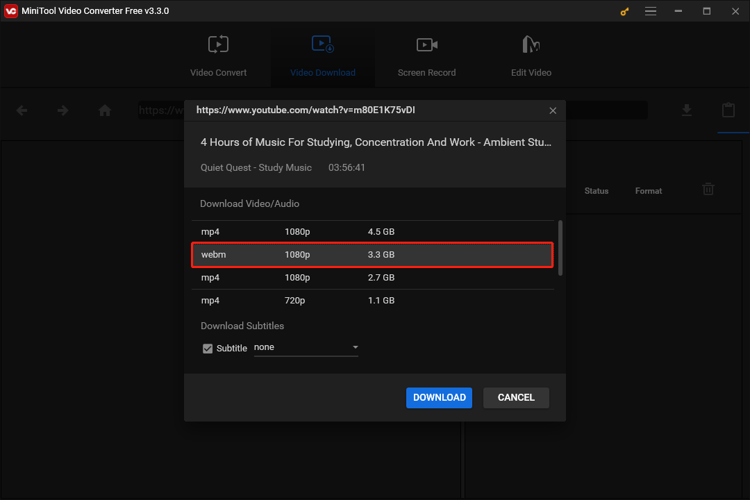750x500 pixels.
Task: Click the DOWNLOAD button
Action: pos(439,397)
